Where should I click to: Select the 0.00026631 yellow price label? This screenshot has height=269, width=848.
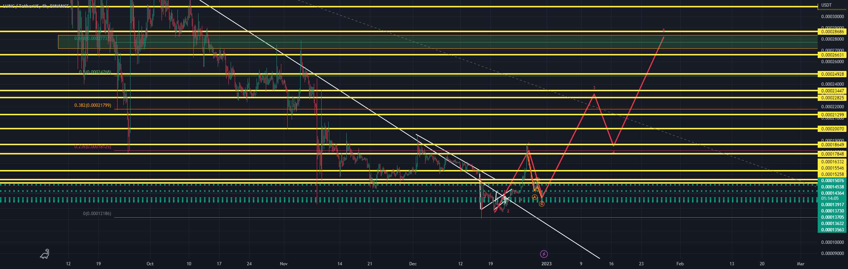[x=832, y=55]
